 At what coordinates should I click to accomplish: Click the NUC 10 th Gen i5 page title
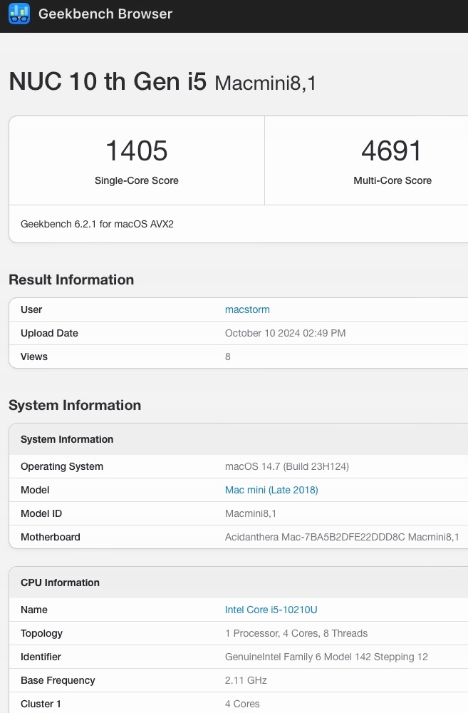(108, 82)
